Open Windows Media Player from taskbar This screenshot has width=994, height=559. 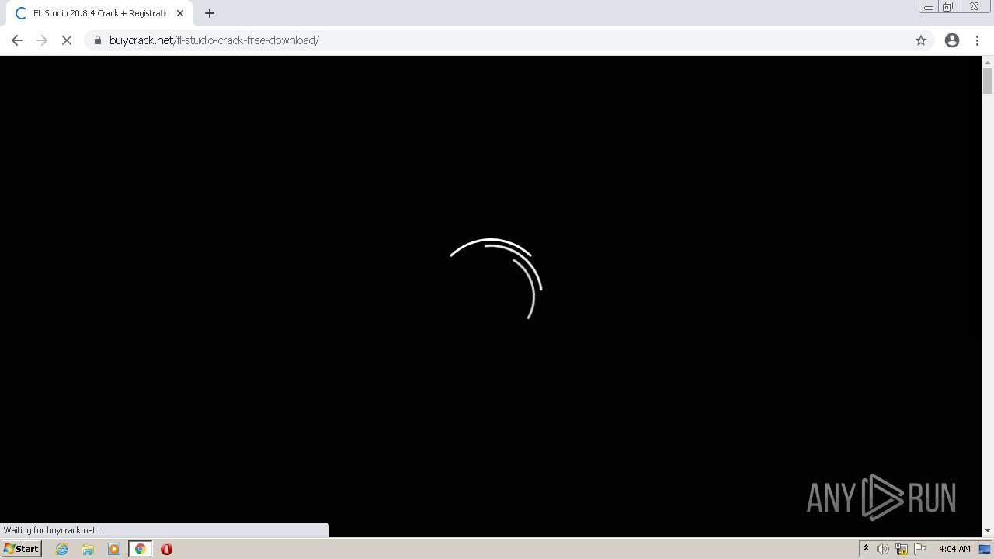tap(114, 549)
